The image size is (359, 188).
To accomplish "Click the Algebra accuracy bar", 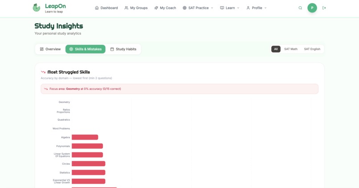I will [x=85, y=137].
